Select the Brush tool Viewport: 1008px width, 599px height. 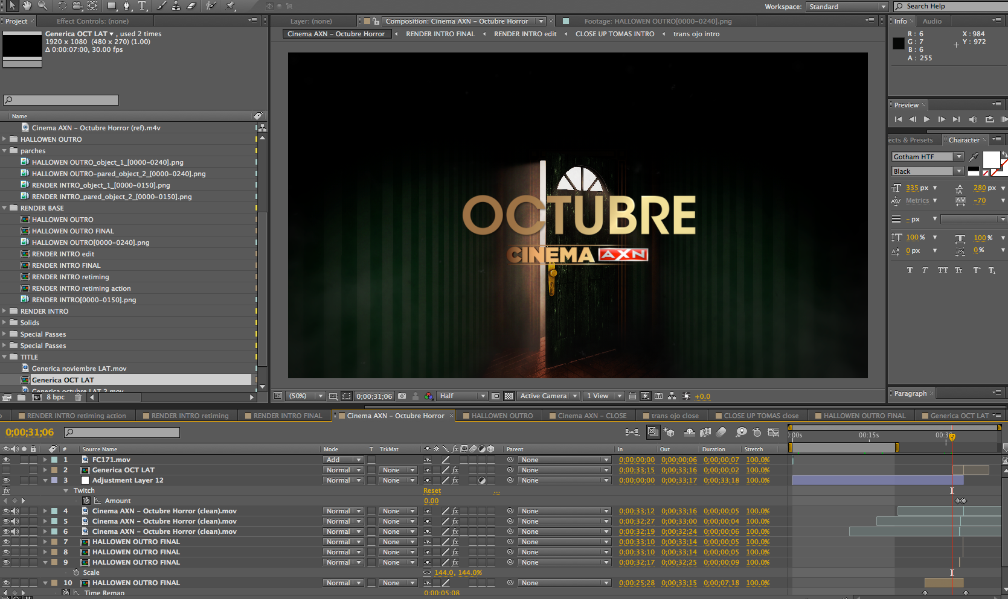point(161,5)
